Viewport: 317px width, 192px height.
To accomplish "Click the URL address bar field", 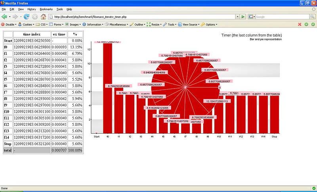I will (x=141, y=17).
